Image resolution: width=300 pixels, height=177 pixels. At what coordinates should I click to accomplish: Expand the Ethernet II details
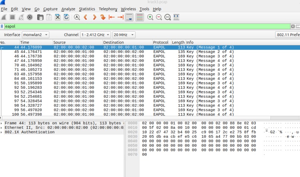tap(1, 128)
